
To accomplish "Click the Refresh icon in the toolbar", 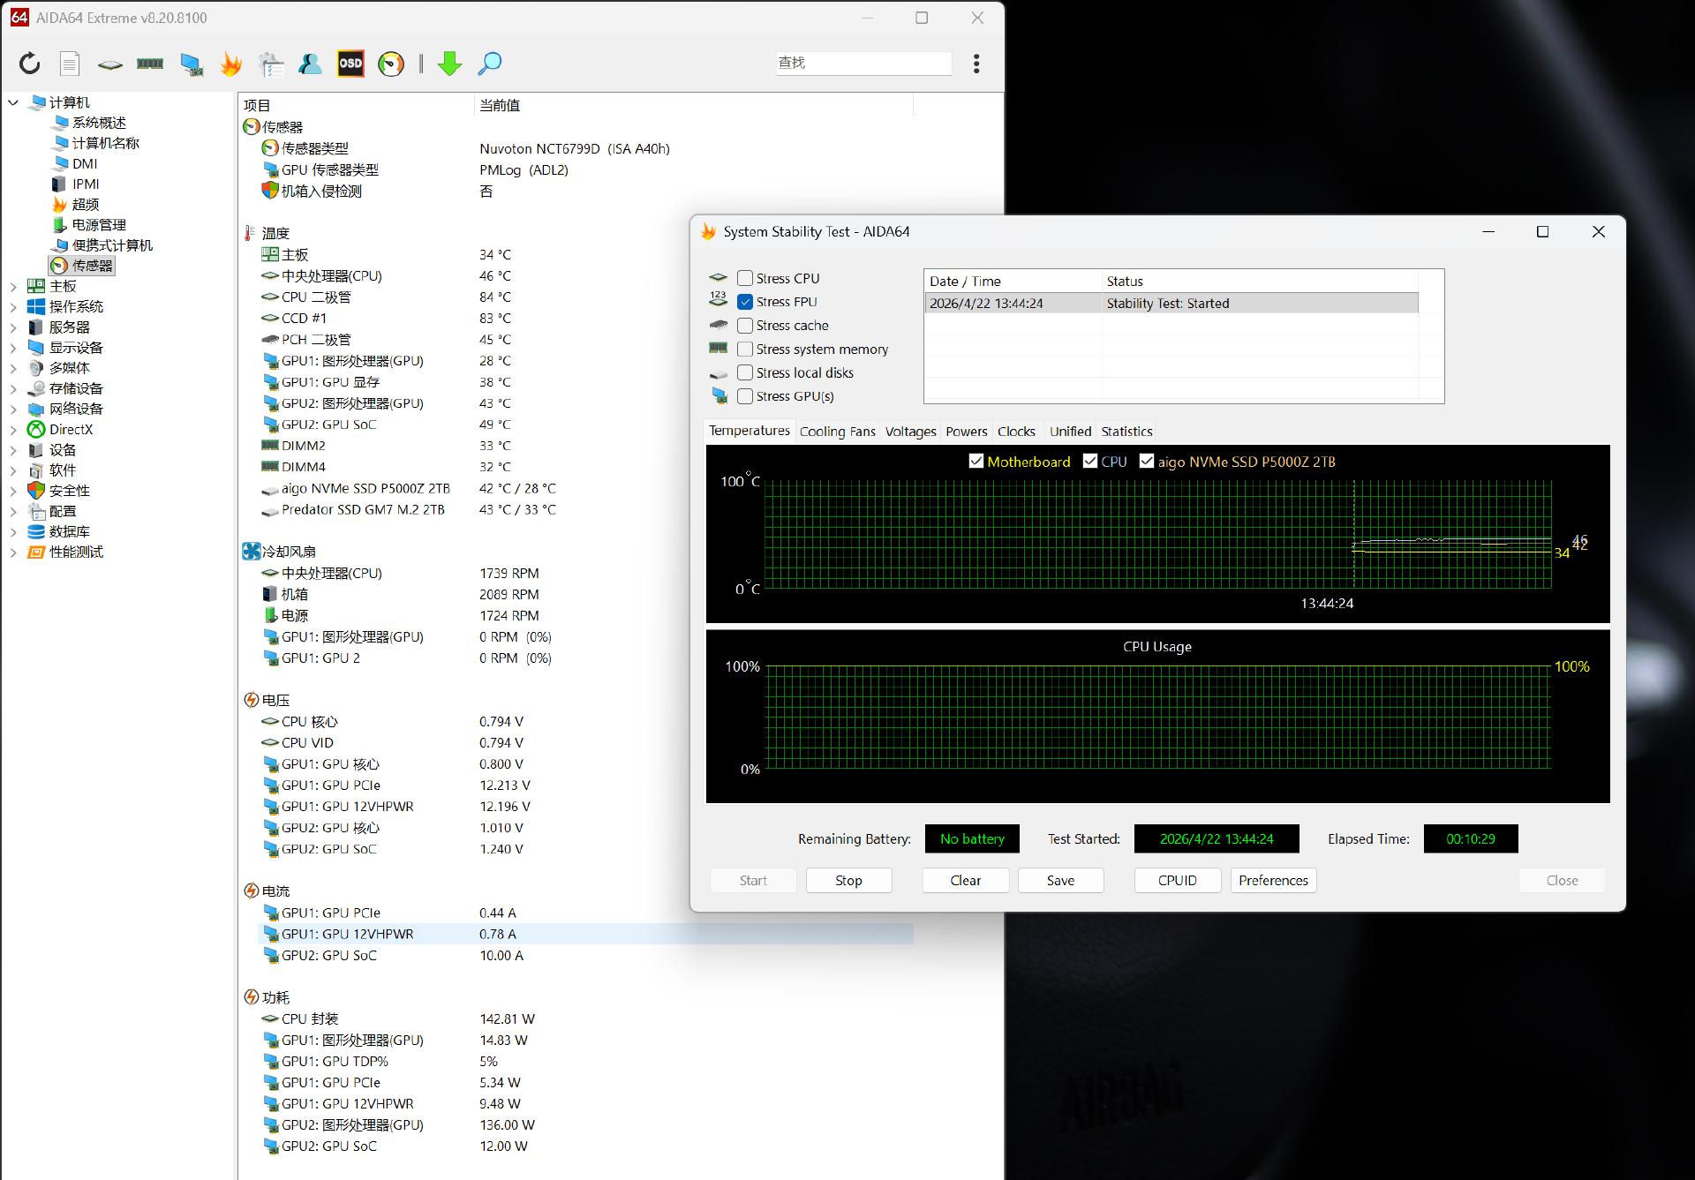I will click(x=29, y=63).
